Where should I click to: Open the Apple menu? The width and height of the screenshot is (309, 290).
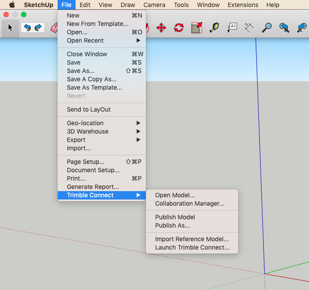12,5
